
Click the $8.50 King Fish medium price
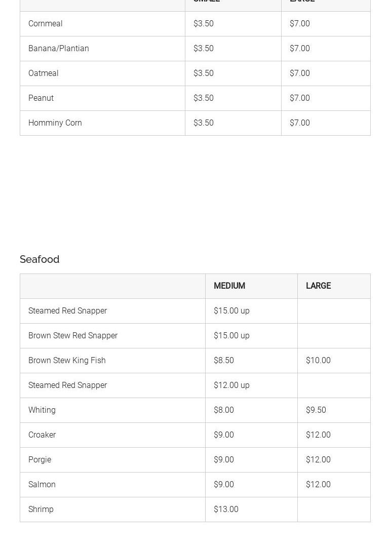pos(224,361)
